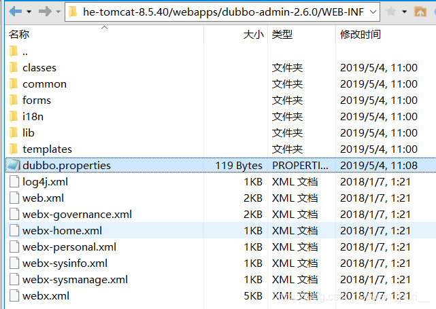
Task: Select the lib folder name
Action: click(29, 132)
